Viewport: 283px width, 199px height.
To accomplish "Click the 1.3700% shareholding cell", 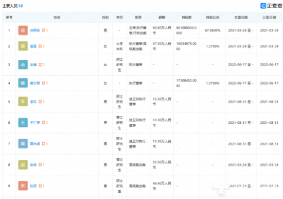I will [x=213, y=83].
